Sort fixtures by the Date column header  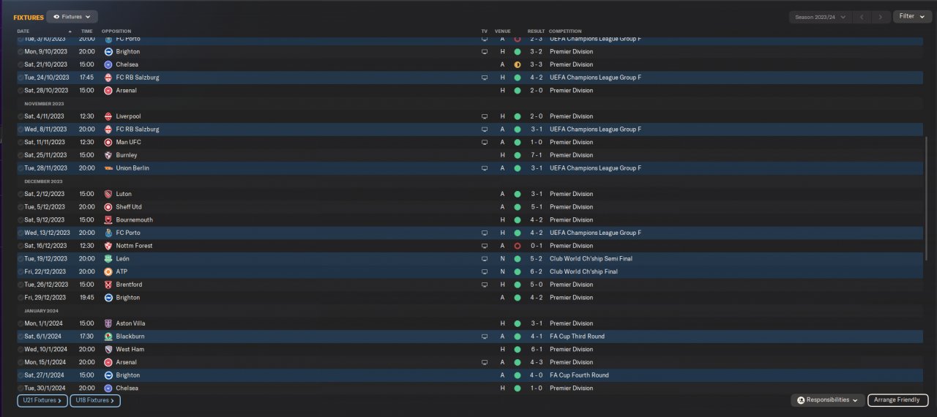point(23,31)
